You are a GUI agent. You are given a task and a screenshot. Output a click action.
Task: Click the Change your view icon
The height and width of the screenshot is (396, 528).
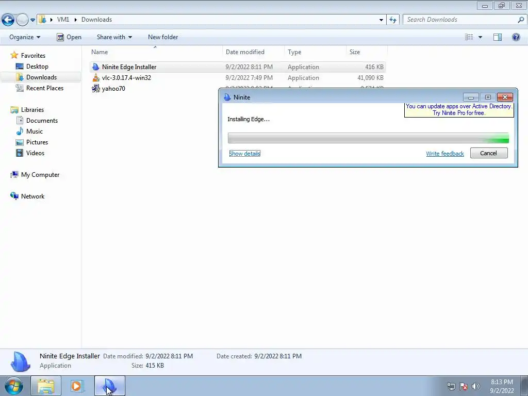[469, 37]
